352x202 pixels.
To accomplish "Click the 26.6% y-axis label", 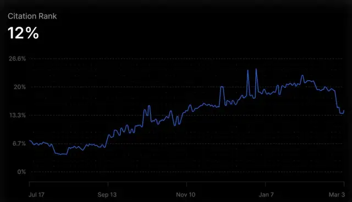I will (x=17, y=59).
